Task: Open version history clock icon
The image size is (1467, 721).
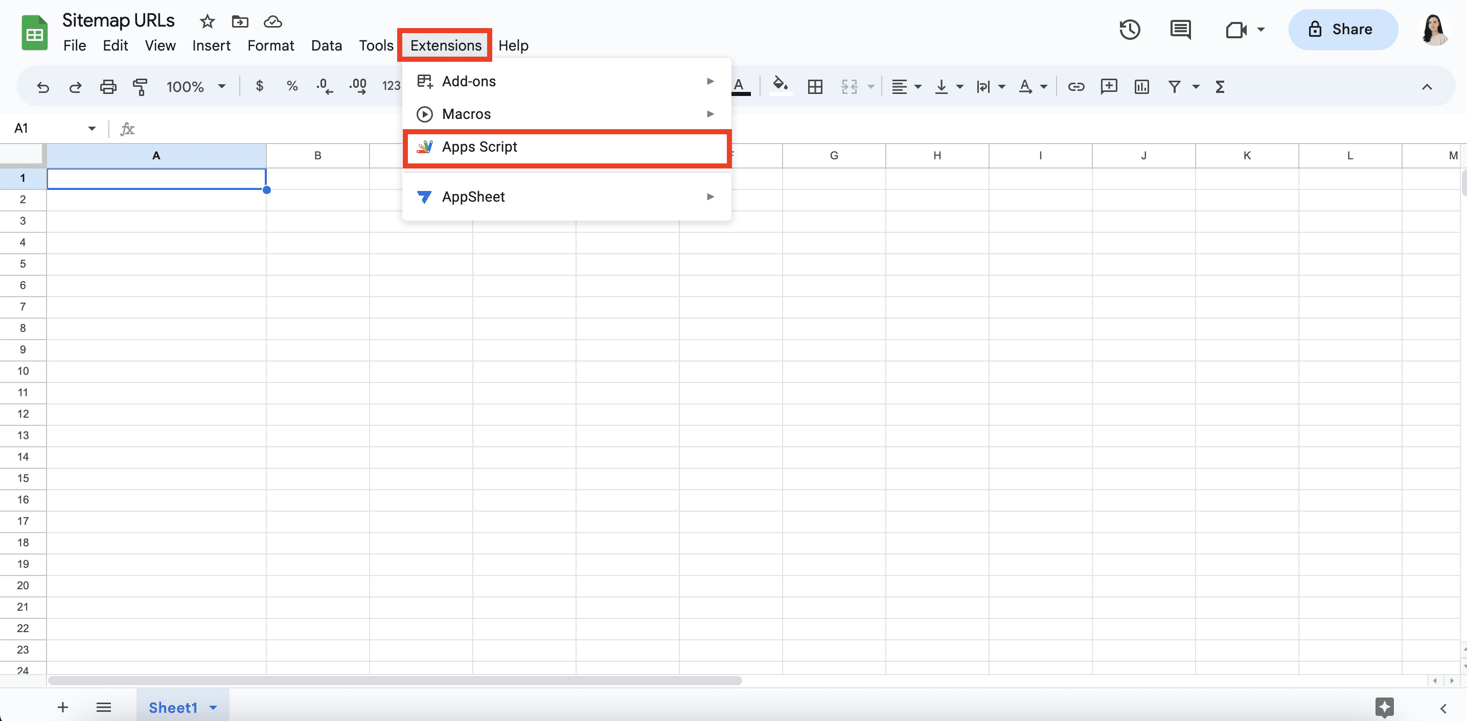Action: coord(1129,30)
